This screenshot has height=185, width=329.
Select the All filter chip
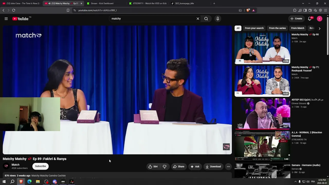pyautogui.click(x=238, y=28)
